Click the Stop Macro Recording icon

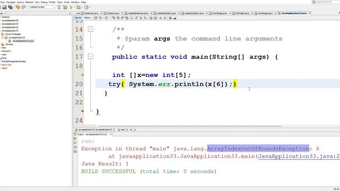[x=165, y=18]
